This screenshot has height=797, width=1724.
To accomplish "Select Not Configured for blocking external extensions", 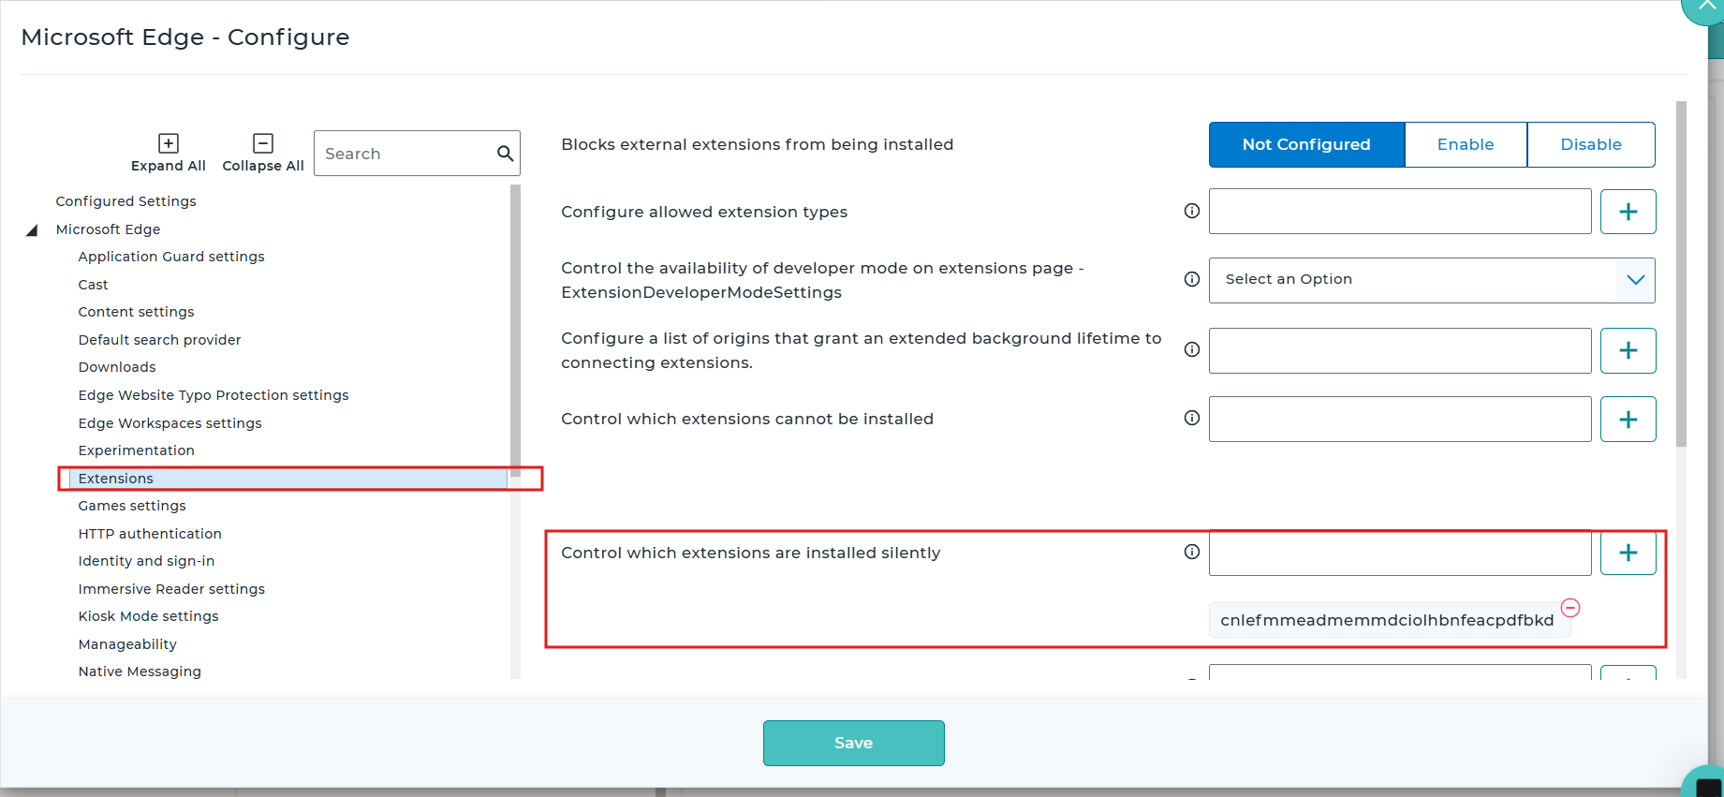I will click(x=1306, y=144).
